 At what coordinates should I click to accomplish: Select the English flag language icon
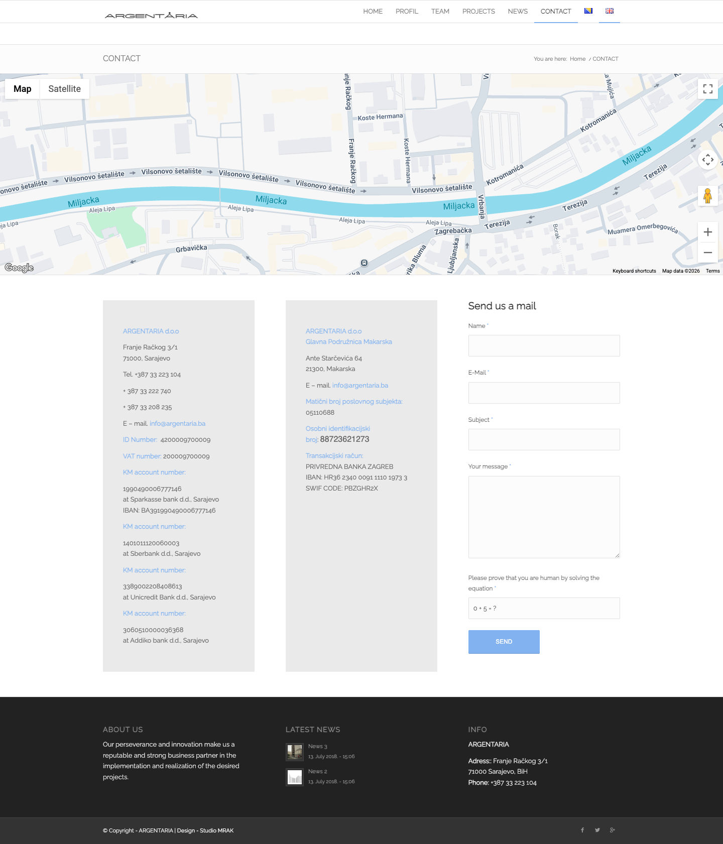(610, 11)
